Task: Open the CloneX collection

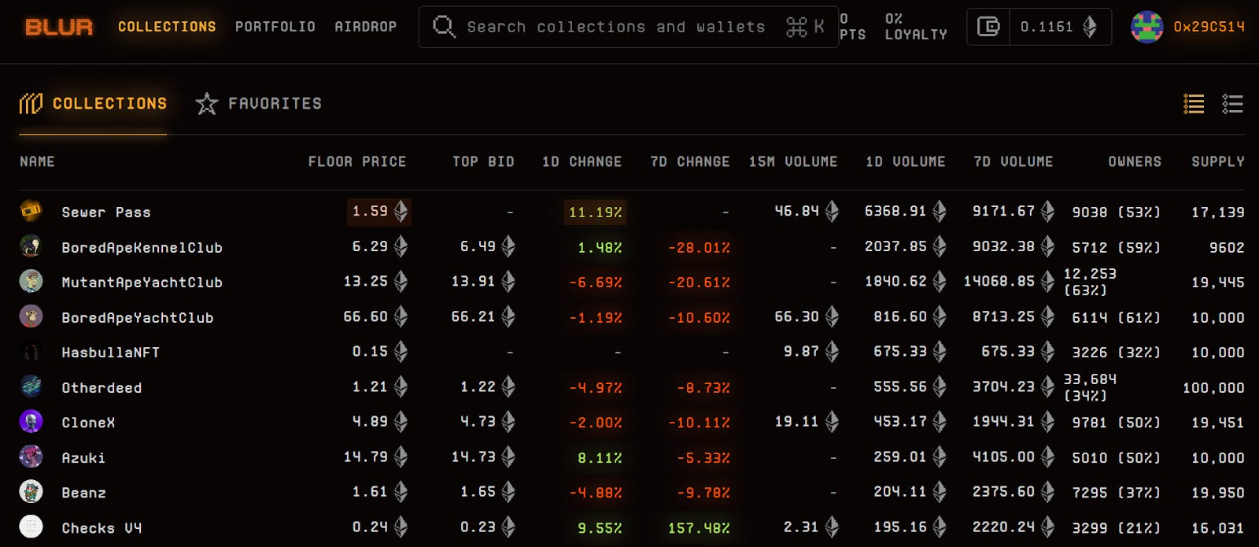Action: click(88, 423)
